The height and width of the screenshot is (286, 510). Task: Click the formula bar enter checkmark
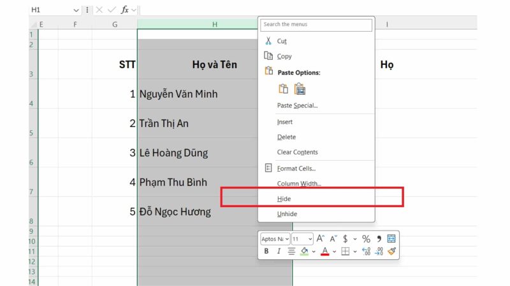112,10
